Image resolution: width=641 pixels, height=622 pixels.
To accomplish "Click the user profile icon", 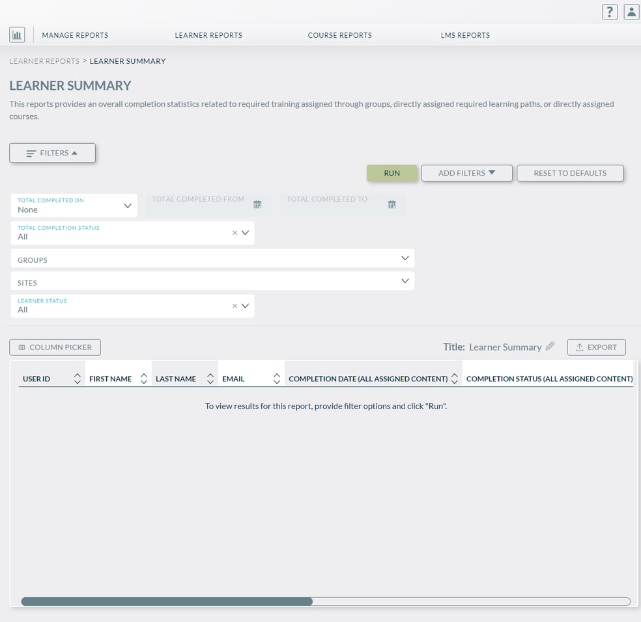I will 630,11.
